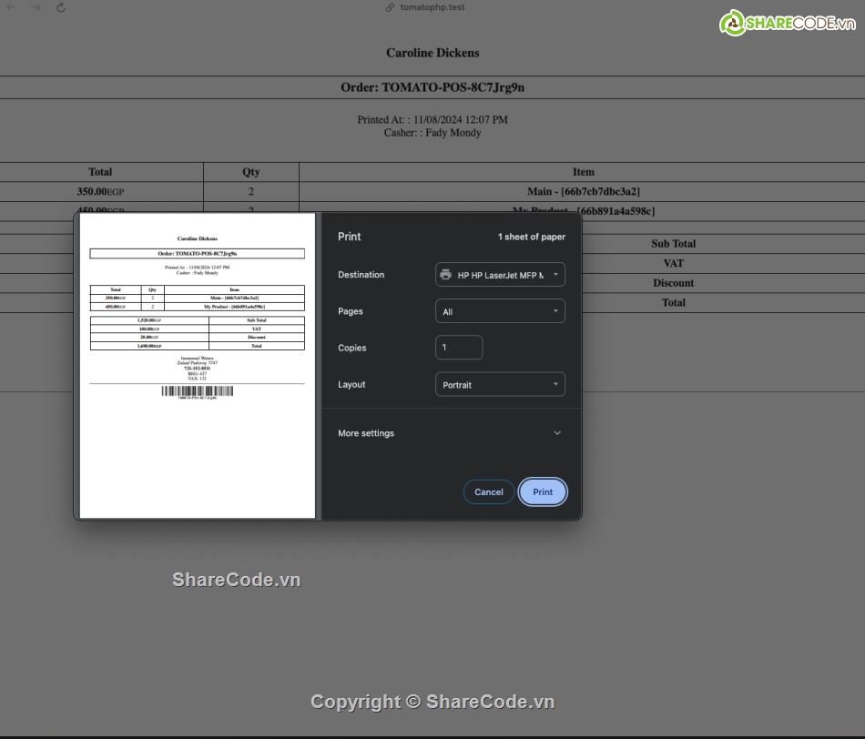865x739 pixels.
Task: Click the receipt preview thumbnail
Action: point(196,364)
